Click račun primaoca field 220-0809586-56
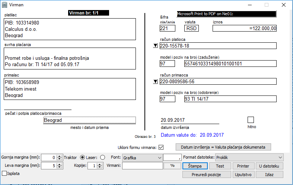 click(218, 81)
